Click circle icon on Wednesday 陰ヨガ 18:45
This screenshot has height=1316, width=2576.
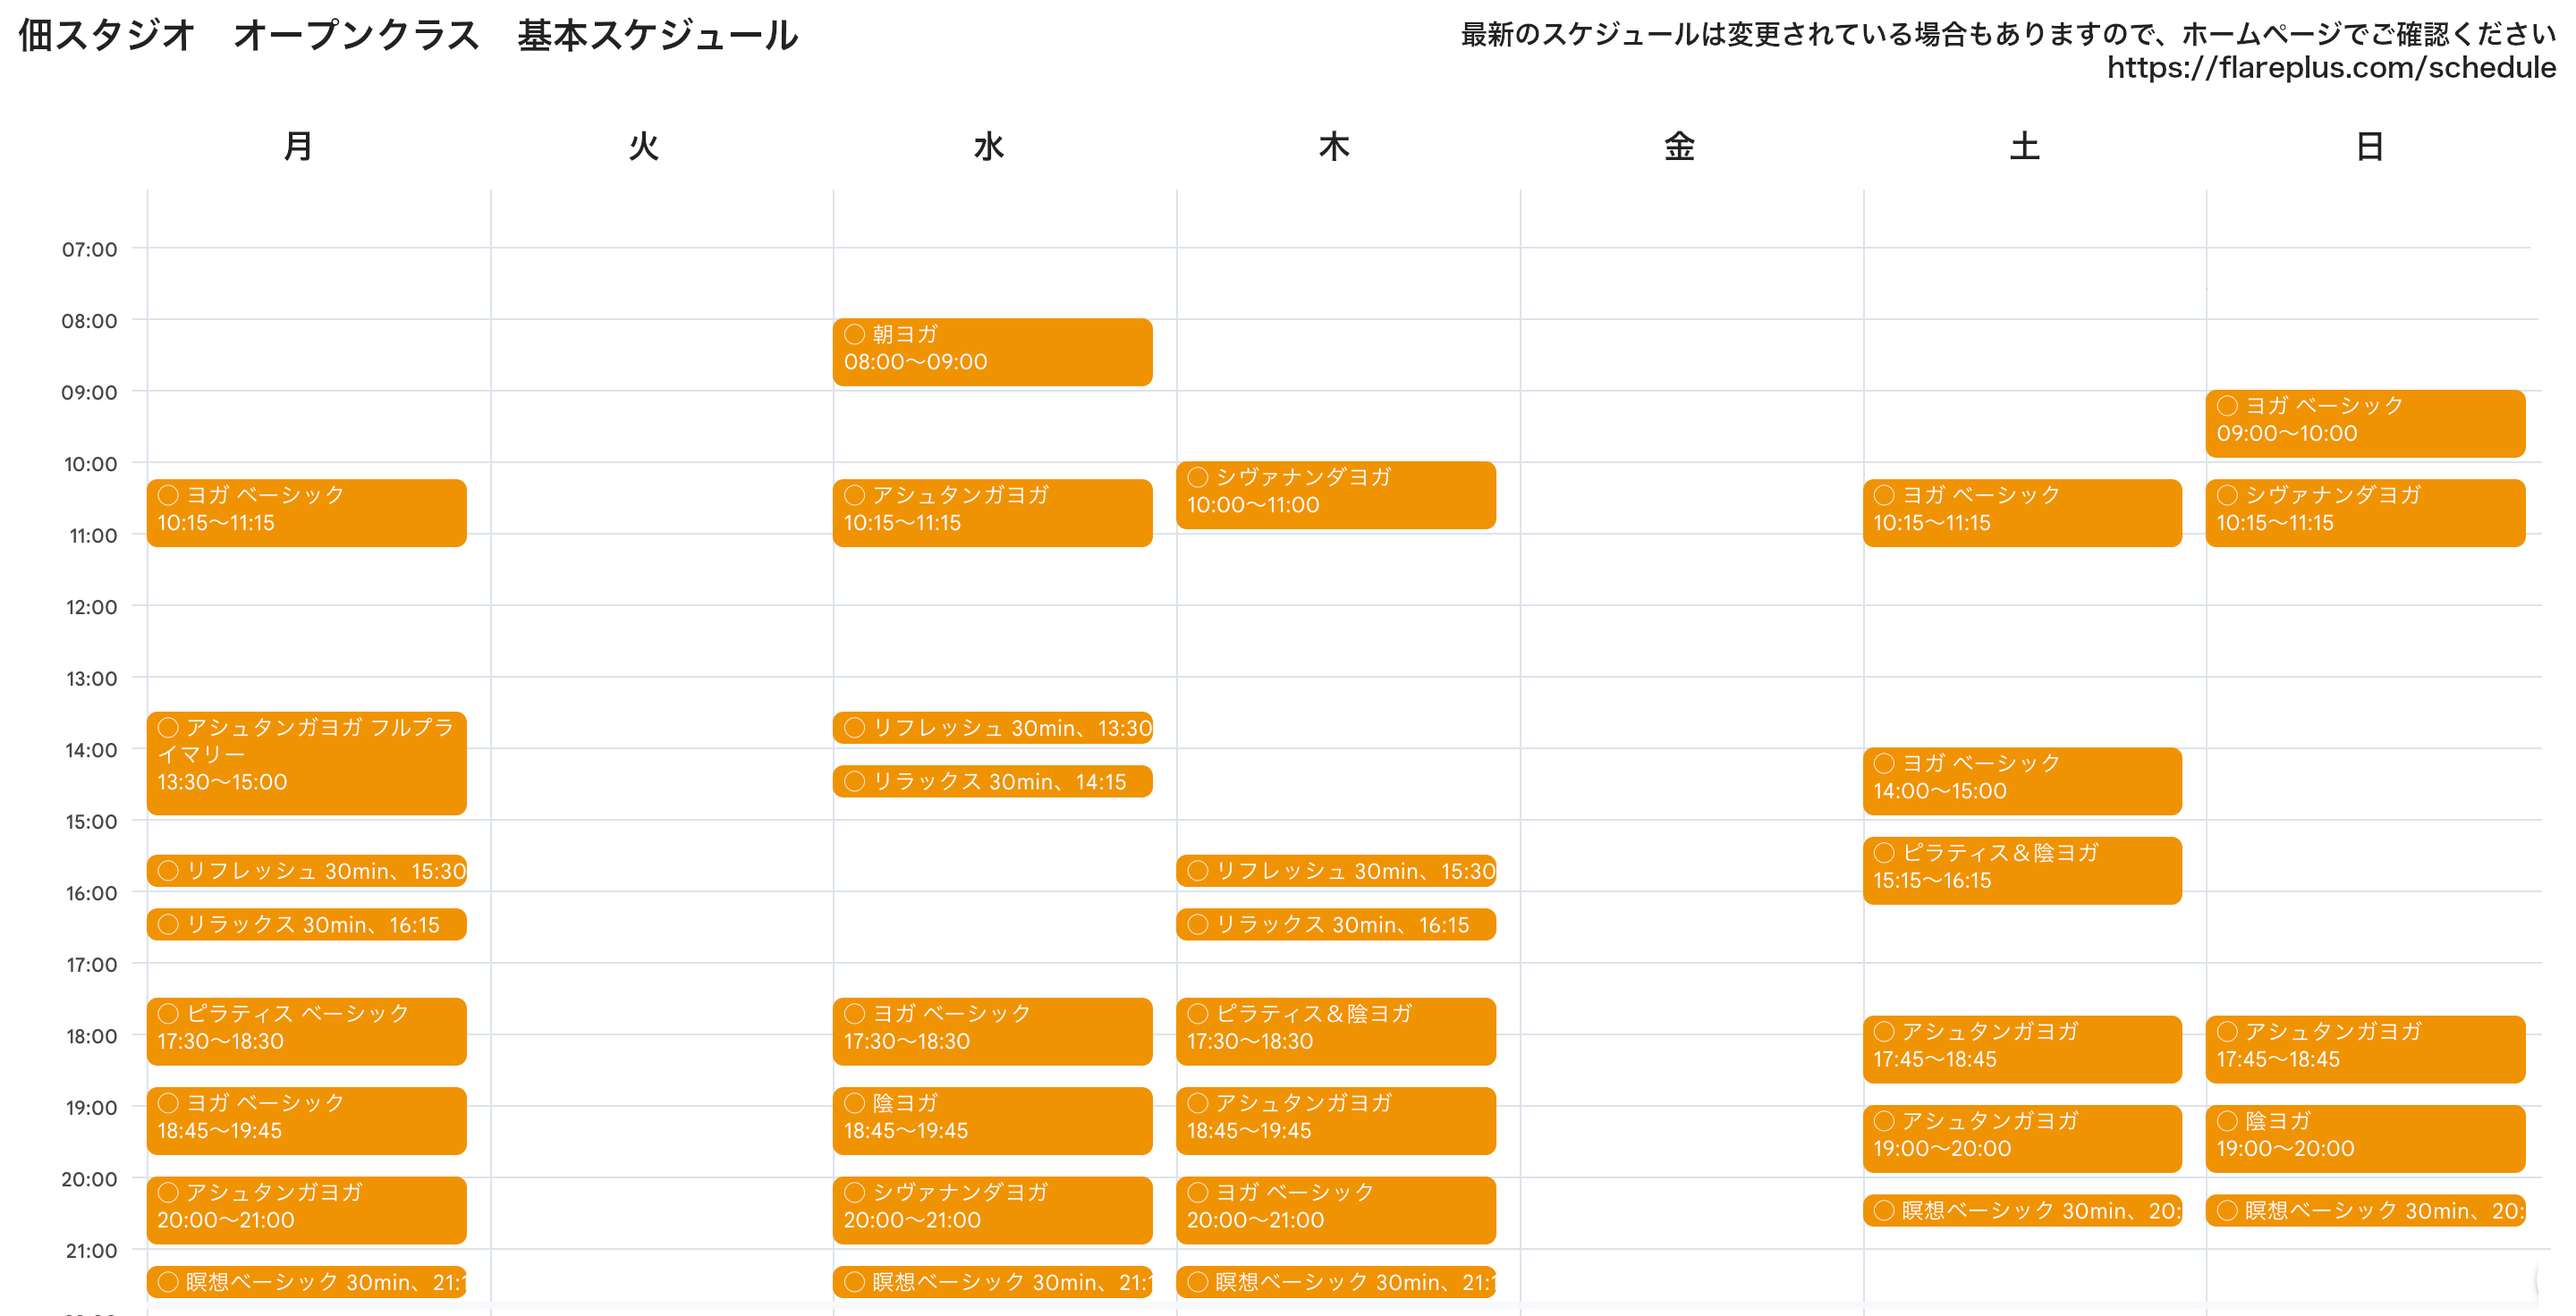[854, 1103]
